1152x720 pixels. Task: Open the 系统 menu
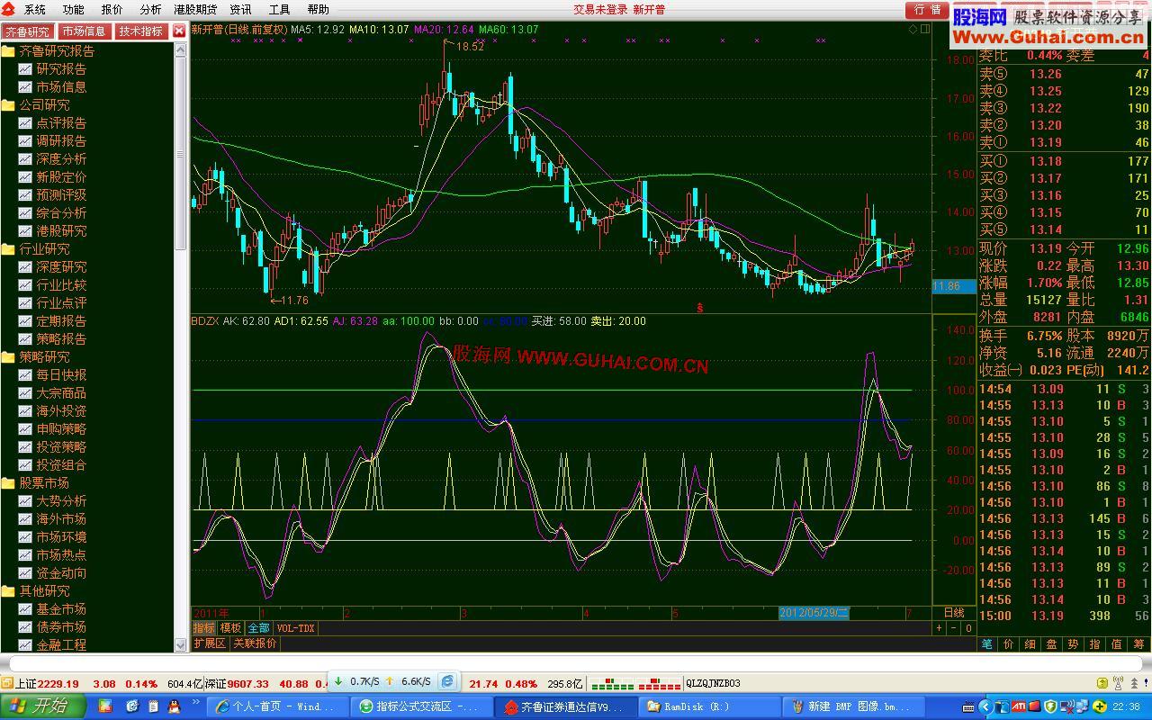(34, 10)
